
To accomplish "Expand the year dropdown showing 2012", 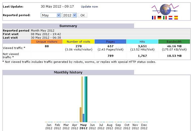I will (69, 15).
